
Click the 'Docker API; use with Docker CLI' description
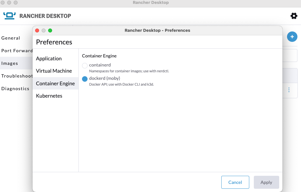121,84
